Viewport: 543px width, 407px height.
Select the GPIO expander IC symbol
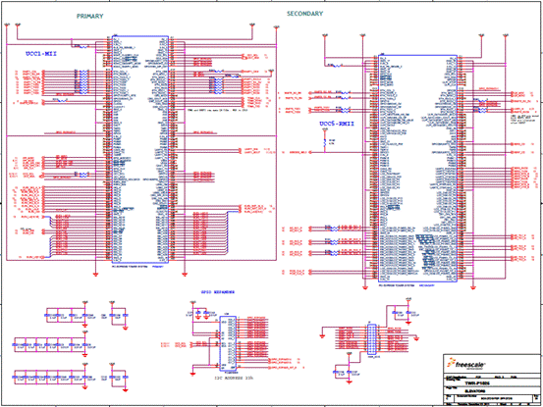tap(228, 343)
